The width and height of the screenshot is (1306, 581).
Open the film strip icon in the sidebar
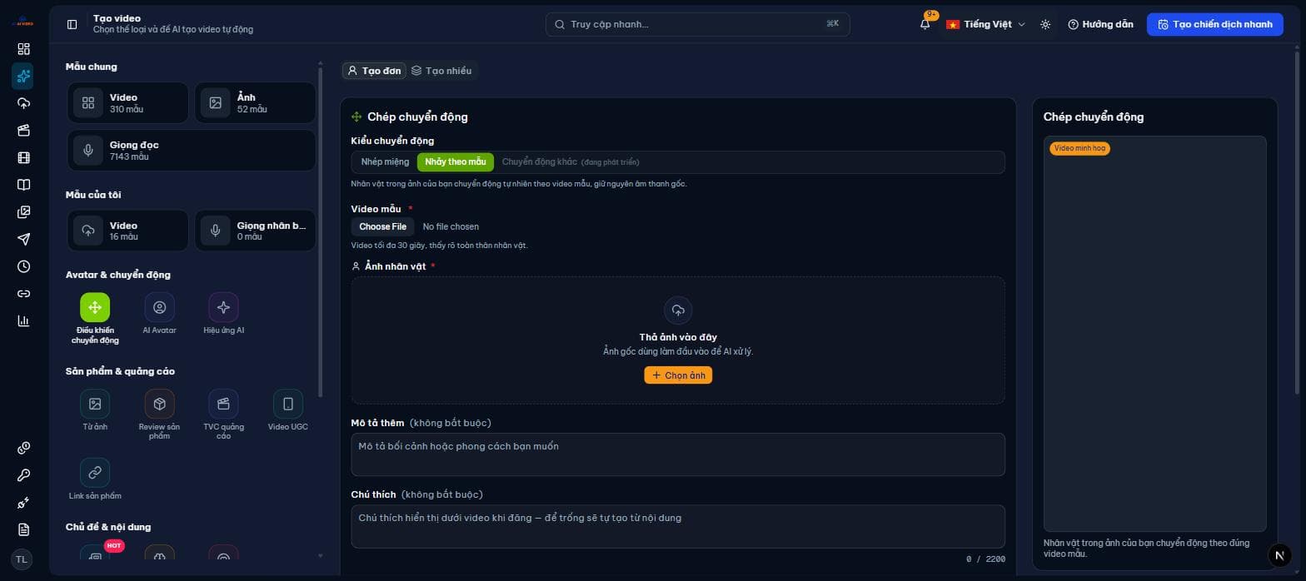click(23, 157)
